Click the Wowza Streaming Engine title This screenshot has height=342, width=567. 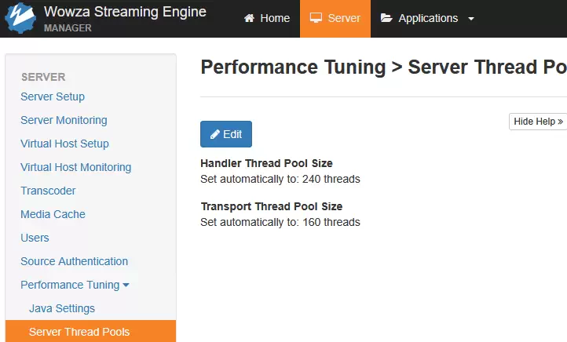coord(125,12)
